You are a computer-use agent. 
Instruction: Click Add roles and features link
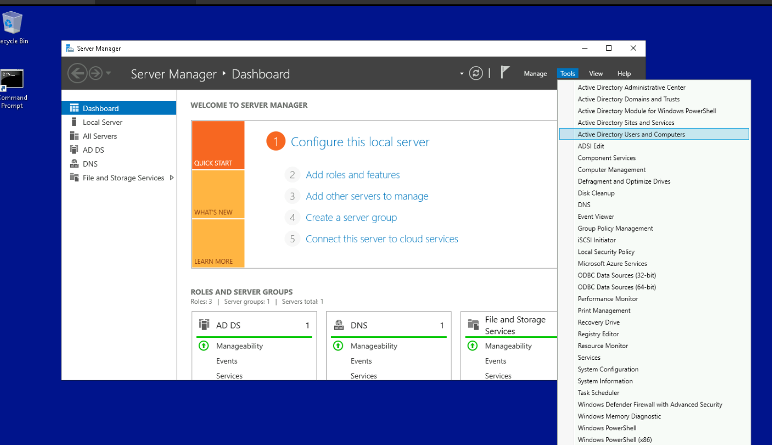[353, 174]
